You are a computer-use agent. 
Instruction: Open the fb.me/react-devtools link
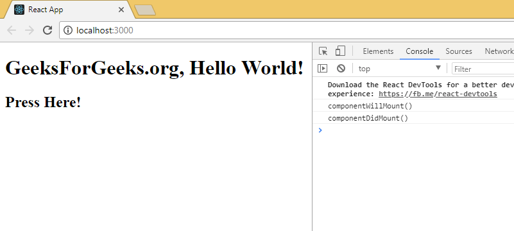click(x=438, y=94)
